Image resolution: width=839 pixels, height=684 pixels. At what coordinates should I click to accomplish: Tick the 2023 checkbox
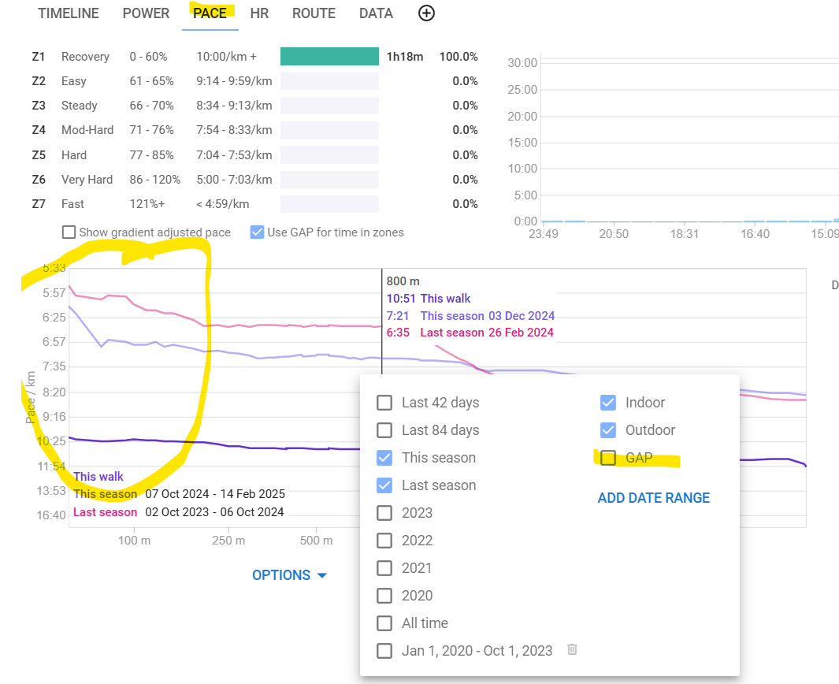[384, 513]
